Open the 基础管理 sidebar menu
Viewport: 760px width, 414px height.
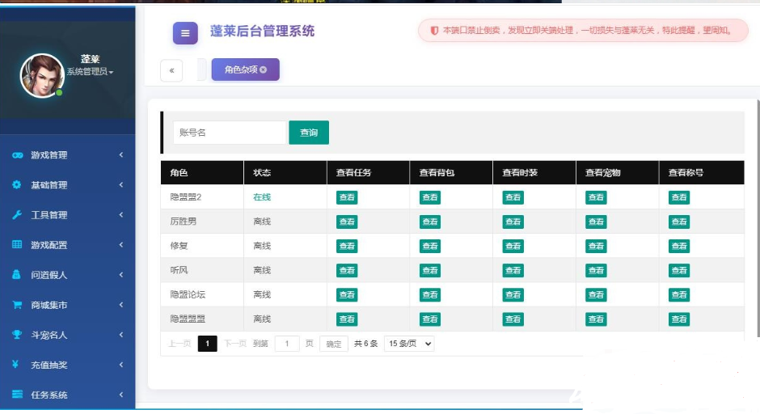click(67, 185)
